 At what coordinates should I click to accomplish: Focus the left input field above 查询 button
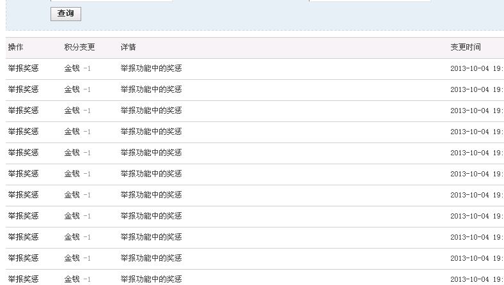coord(111,1)
